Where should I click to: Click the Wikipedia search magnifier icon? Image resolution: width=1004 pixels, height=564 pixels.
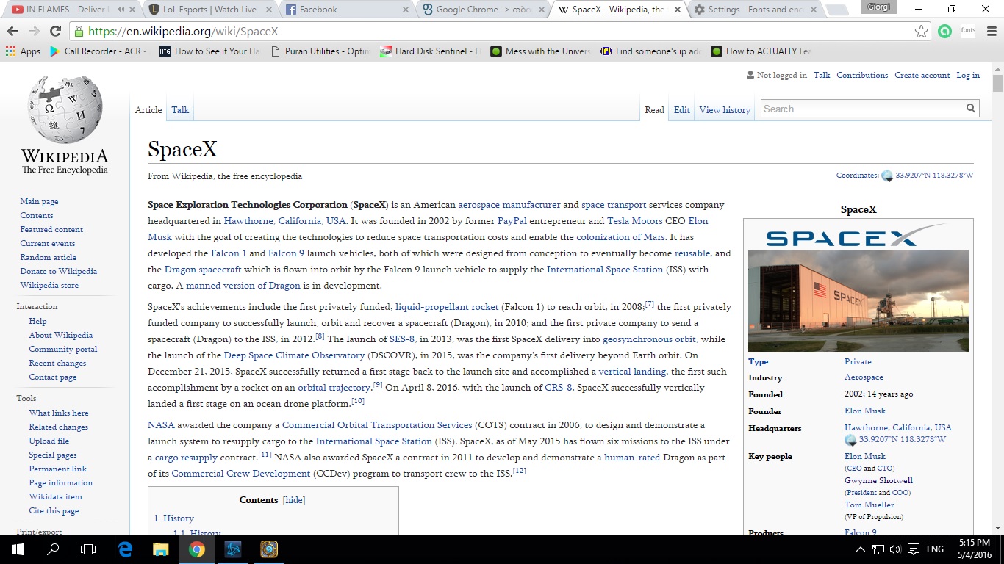pos(971,109)
